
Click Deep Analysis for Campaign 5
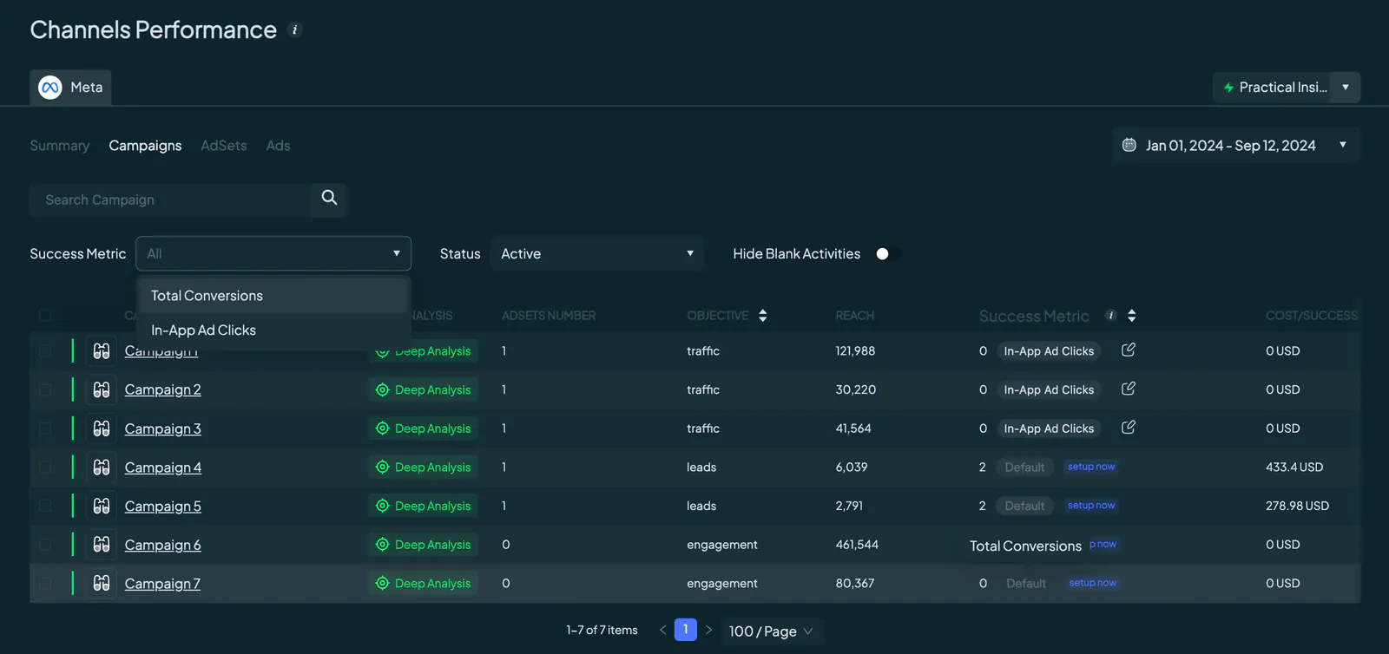click(424, 506)
